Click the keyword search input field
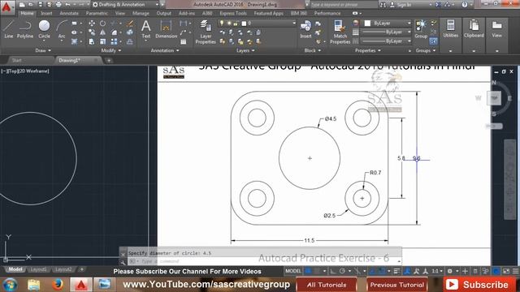The width and height of the screenshot is (520, 292). tap(343, 5)
